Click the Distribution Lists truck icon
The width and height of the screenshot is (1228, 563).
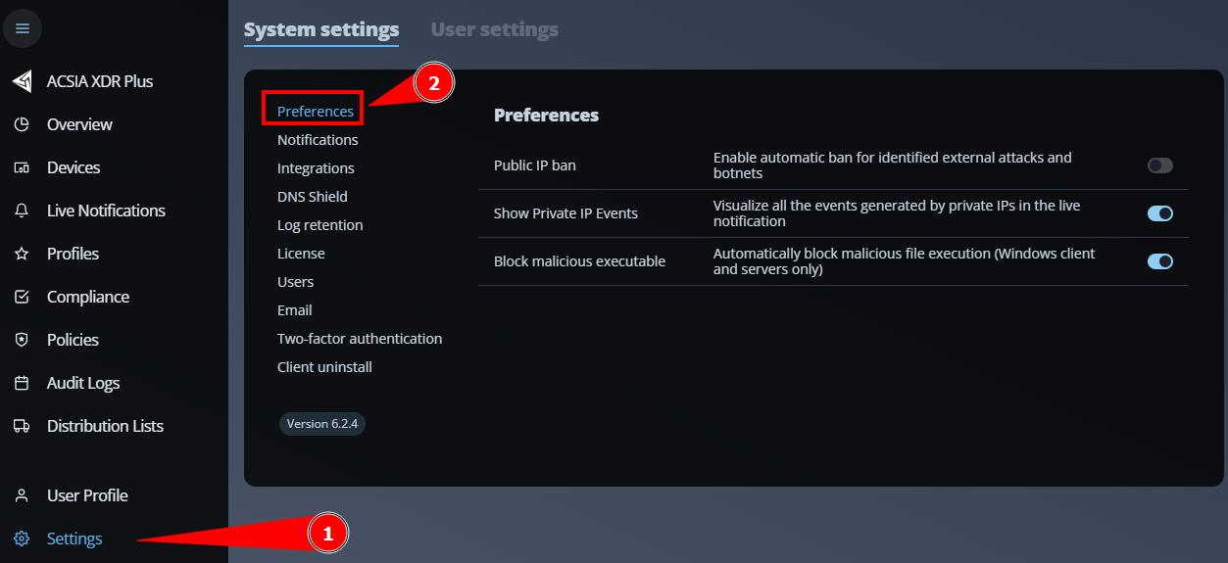[22, 426]
